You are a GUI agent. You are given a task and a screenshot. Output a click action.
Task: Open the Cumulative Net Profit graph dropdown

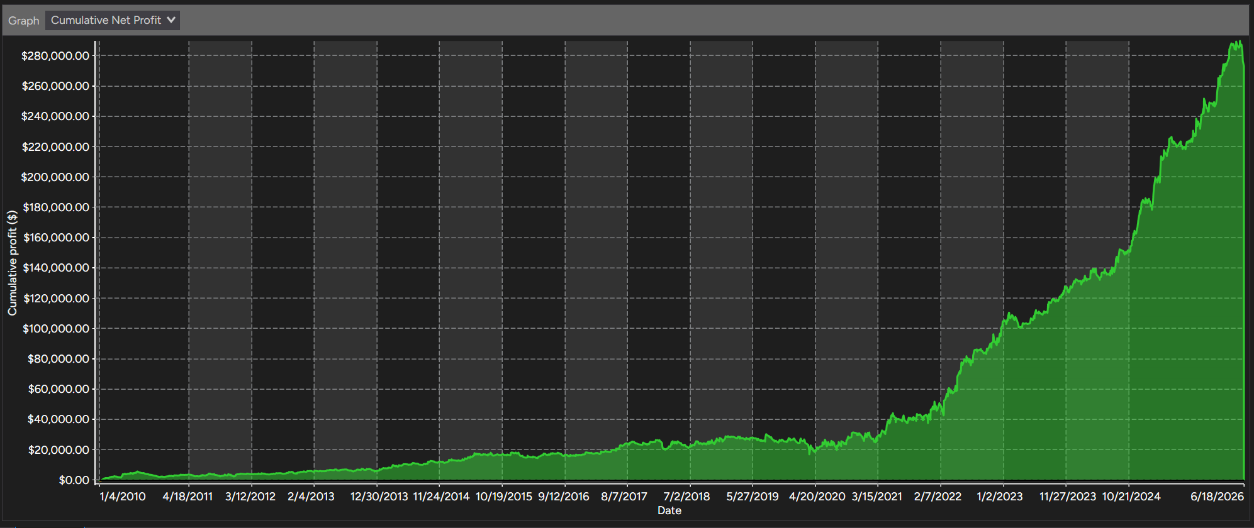(x=113, y=20)
